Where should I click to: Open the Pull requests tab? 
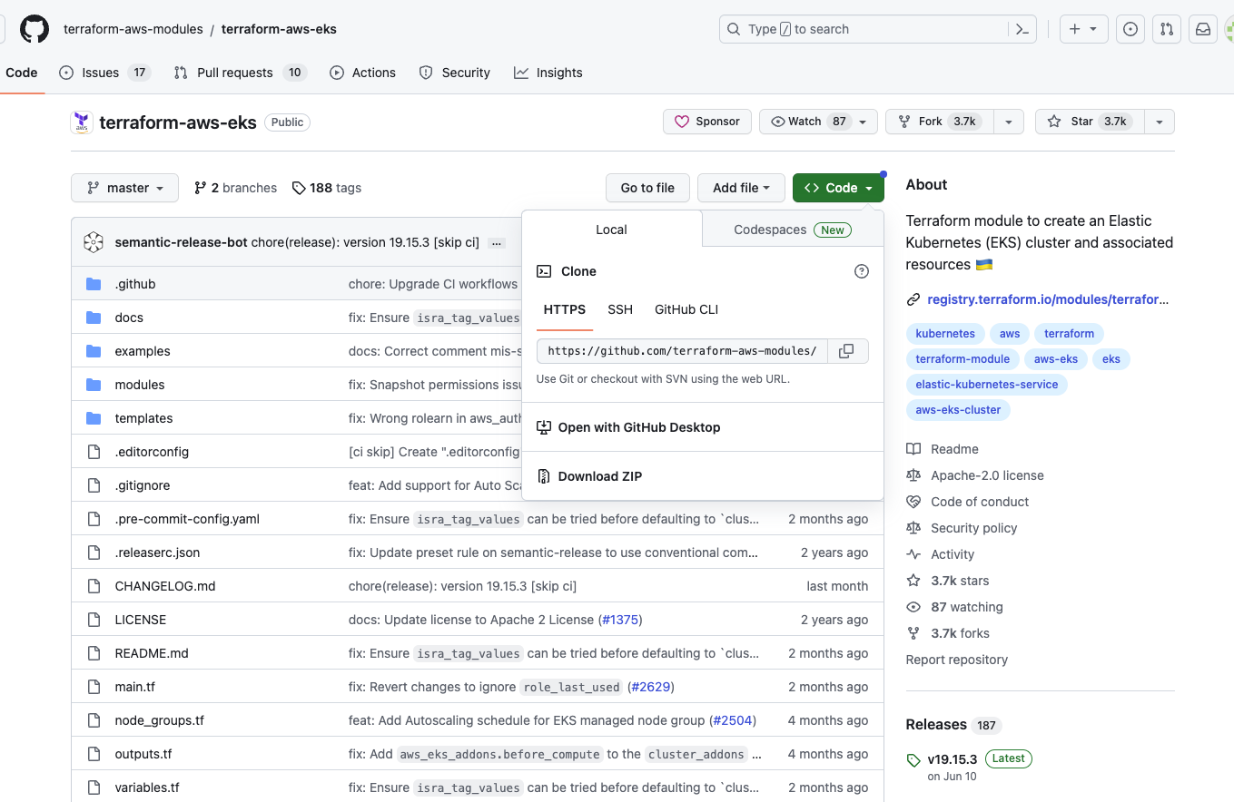tap(240, 73)
